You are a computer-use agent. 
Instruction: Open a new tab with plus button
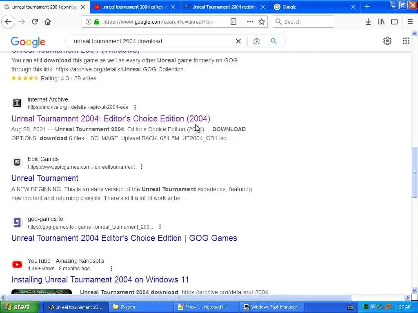point(367,7)
